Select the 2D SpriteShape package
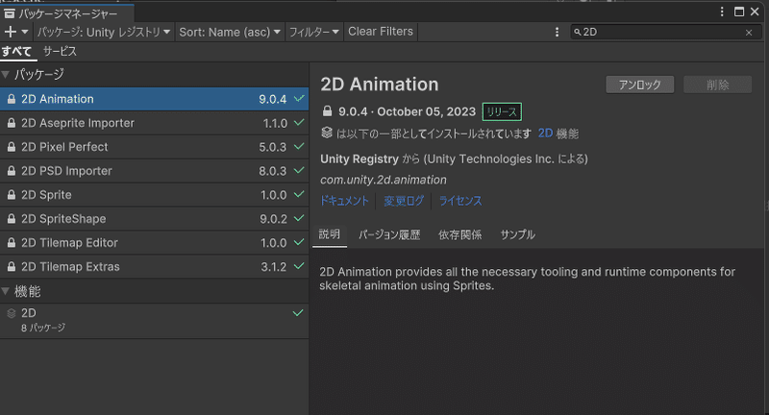The image size is (769, 415). 154,218
